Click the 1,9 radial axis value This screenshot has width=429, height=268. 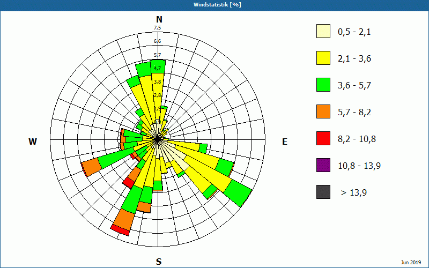coord(157,109)
